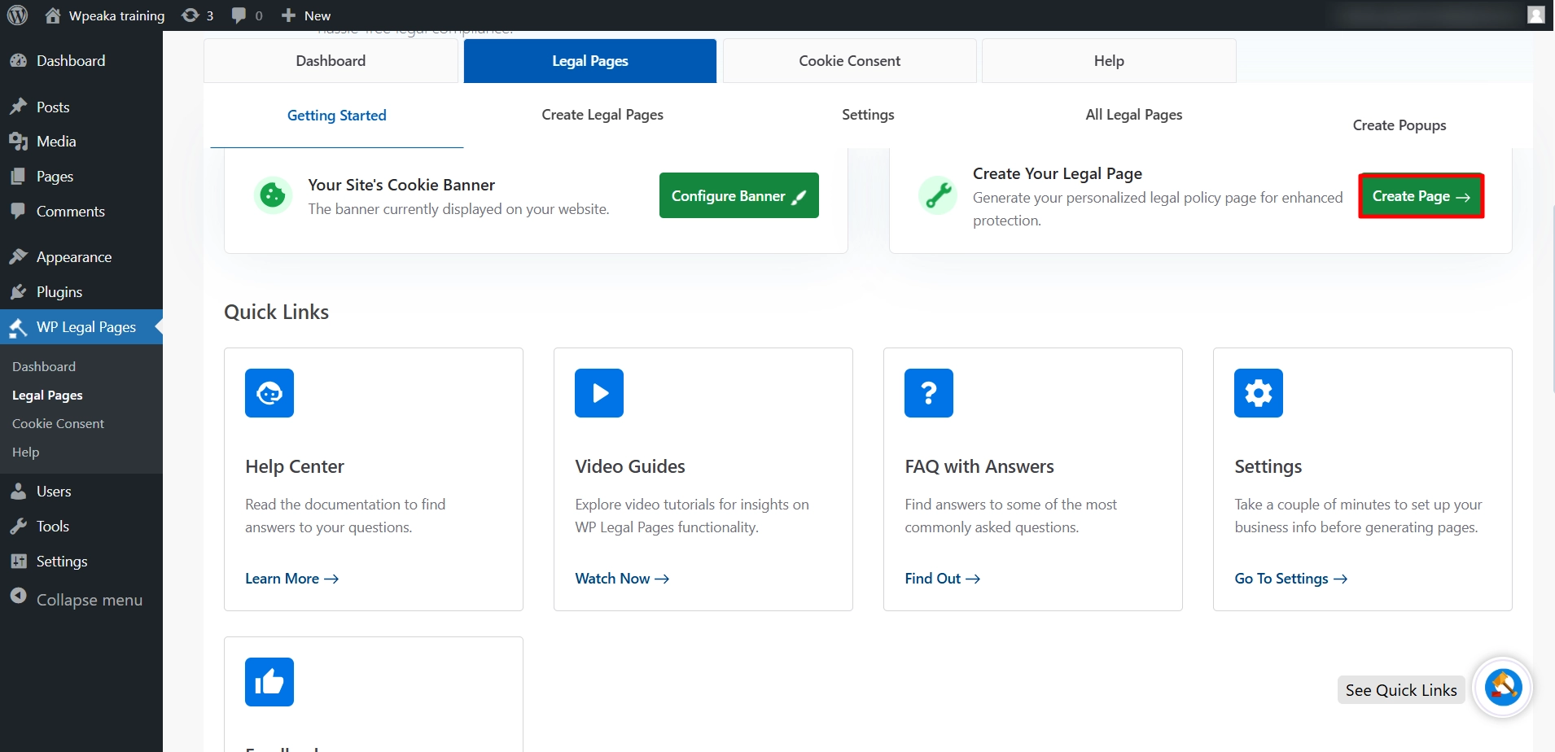Click the Dashboard gauge icon in the sidebar
The height and width of the screenshot is (752, 1555).
tap(18, 61)
